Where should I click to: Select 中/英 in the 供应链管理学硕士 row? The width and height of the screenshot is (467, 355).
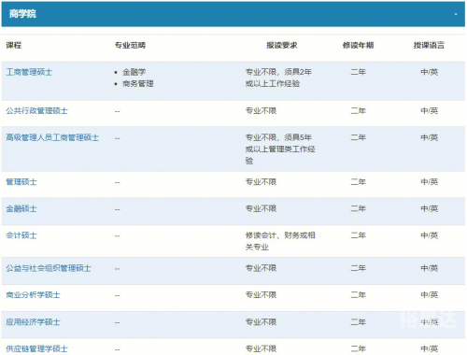(x=429, y=348)
